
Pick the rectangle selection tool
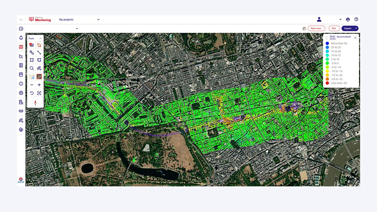tap(32, 60)
